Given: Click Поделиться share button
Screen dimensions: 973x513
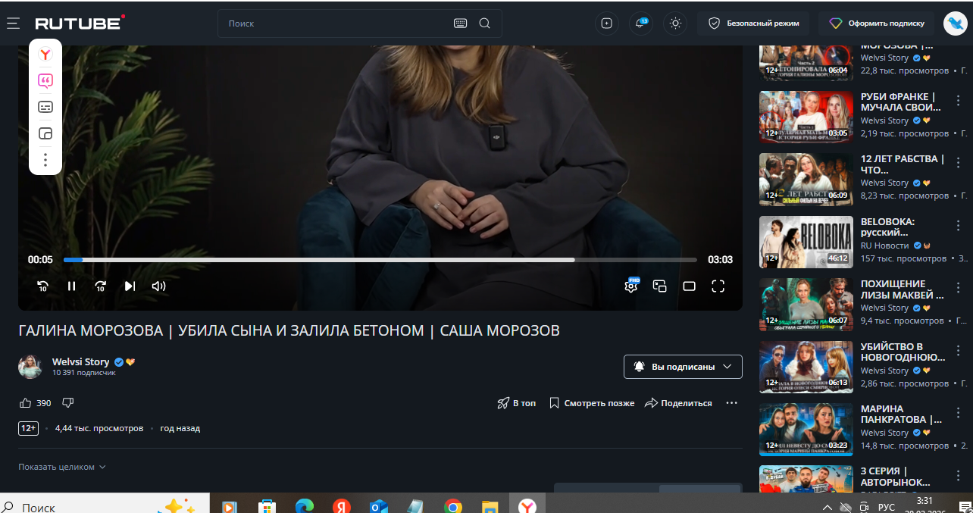Looking at the screenshot, I should click(678, 403).
